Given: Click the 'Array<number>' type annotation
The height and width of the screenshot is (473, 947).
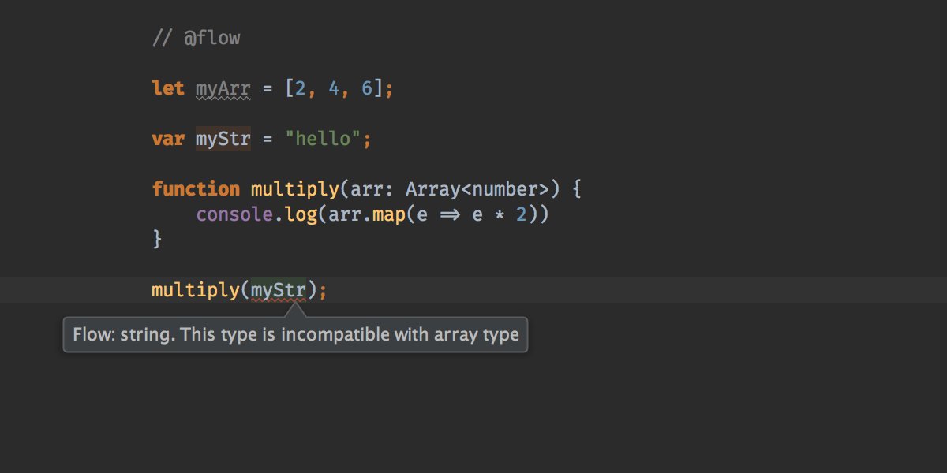Looking at the screenshot, I should pyautogui.click(x=477, y=189).
